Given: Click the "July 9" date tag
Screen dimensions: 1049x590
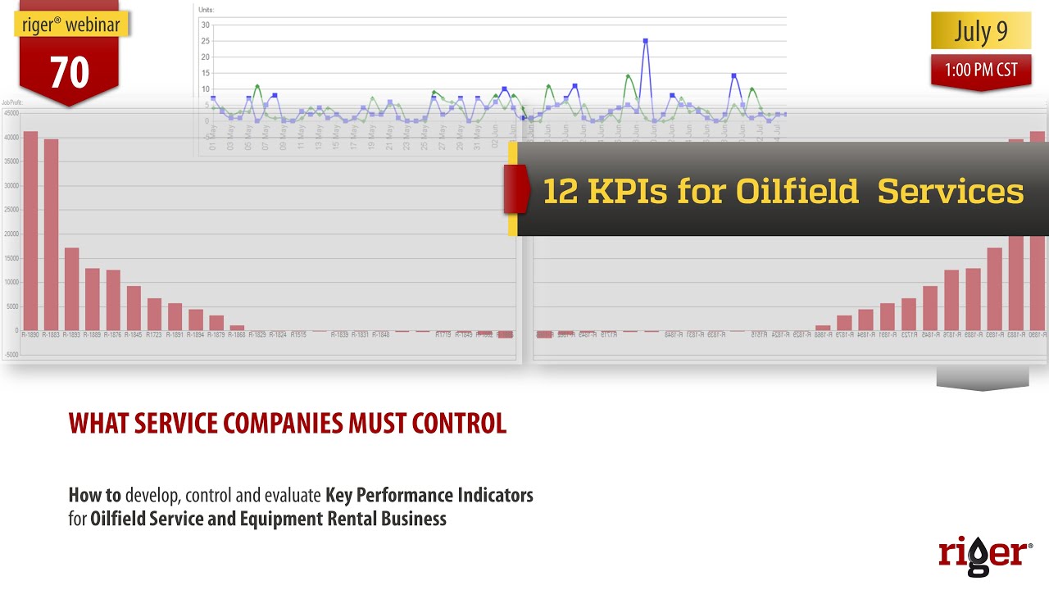Looking at the screenshot, I should 981,31.
